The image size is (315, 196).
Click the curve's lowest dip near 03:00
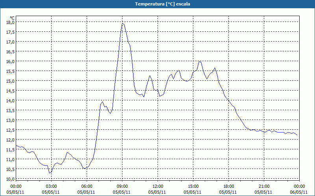click(x=50, y=173)
